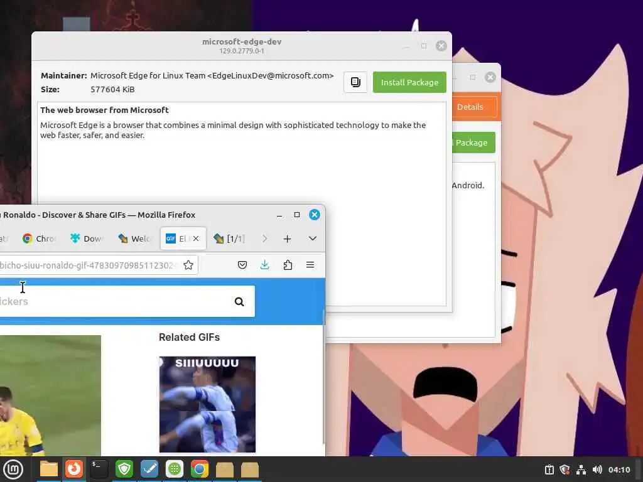The height and width of the screenshot is (482, 643).
Task: Click the Firefox page vertical scrollbar
Action: (x=323, y=377)
